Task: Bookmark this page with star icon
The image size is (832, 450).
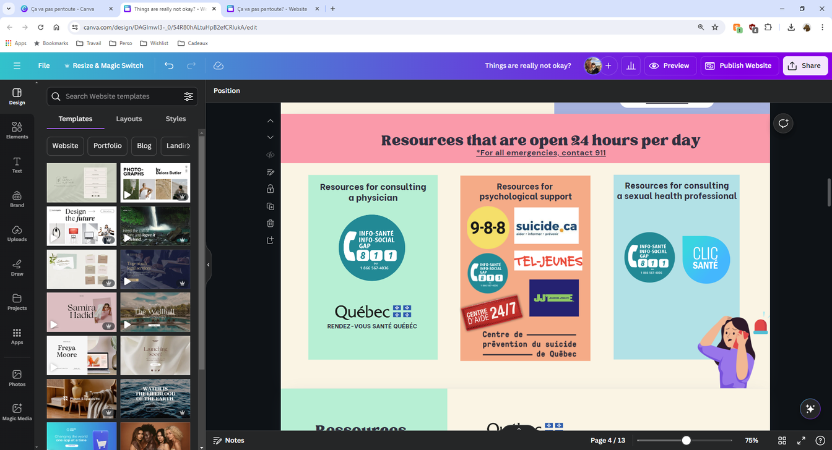Action: point(715,27)
